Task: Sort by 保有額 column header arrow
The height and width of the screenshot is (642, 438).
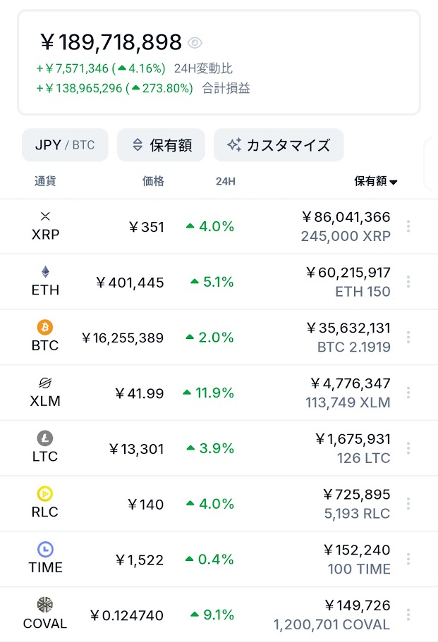Action: (x=394, y=182)
